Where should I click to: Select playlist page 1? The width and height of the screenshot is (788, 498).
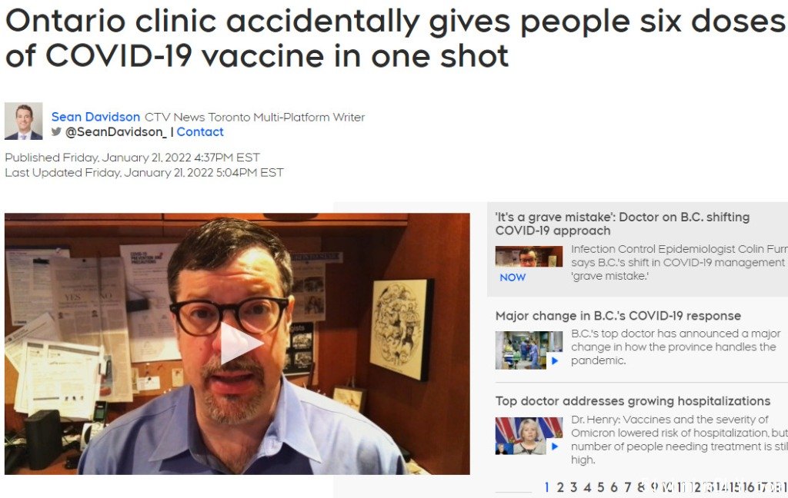[x=547, y=487]
